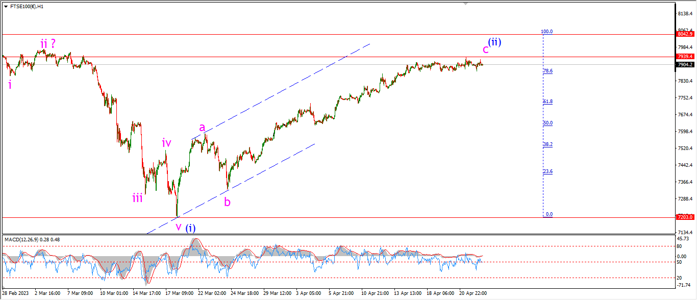
Task: Click the gray chart shift triangle marker
Action: 465,4
